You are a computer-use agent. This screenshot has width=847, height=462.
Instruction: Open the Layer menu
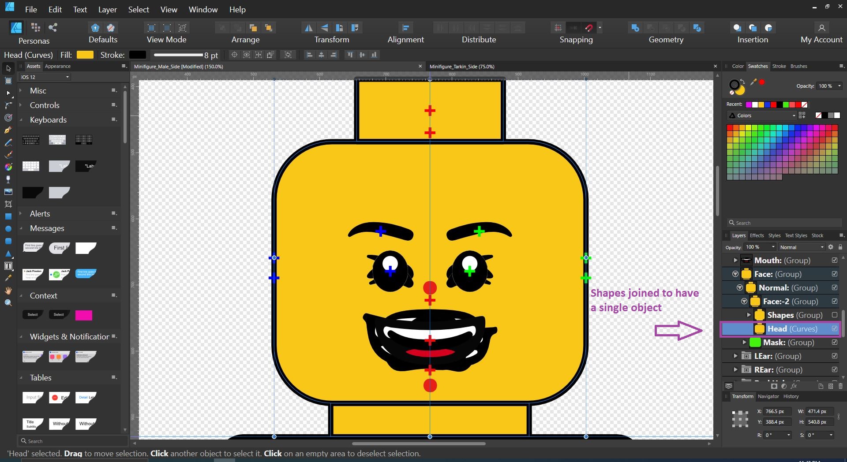pyautogui.click(x=107, y=9)
